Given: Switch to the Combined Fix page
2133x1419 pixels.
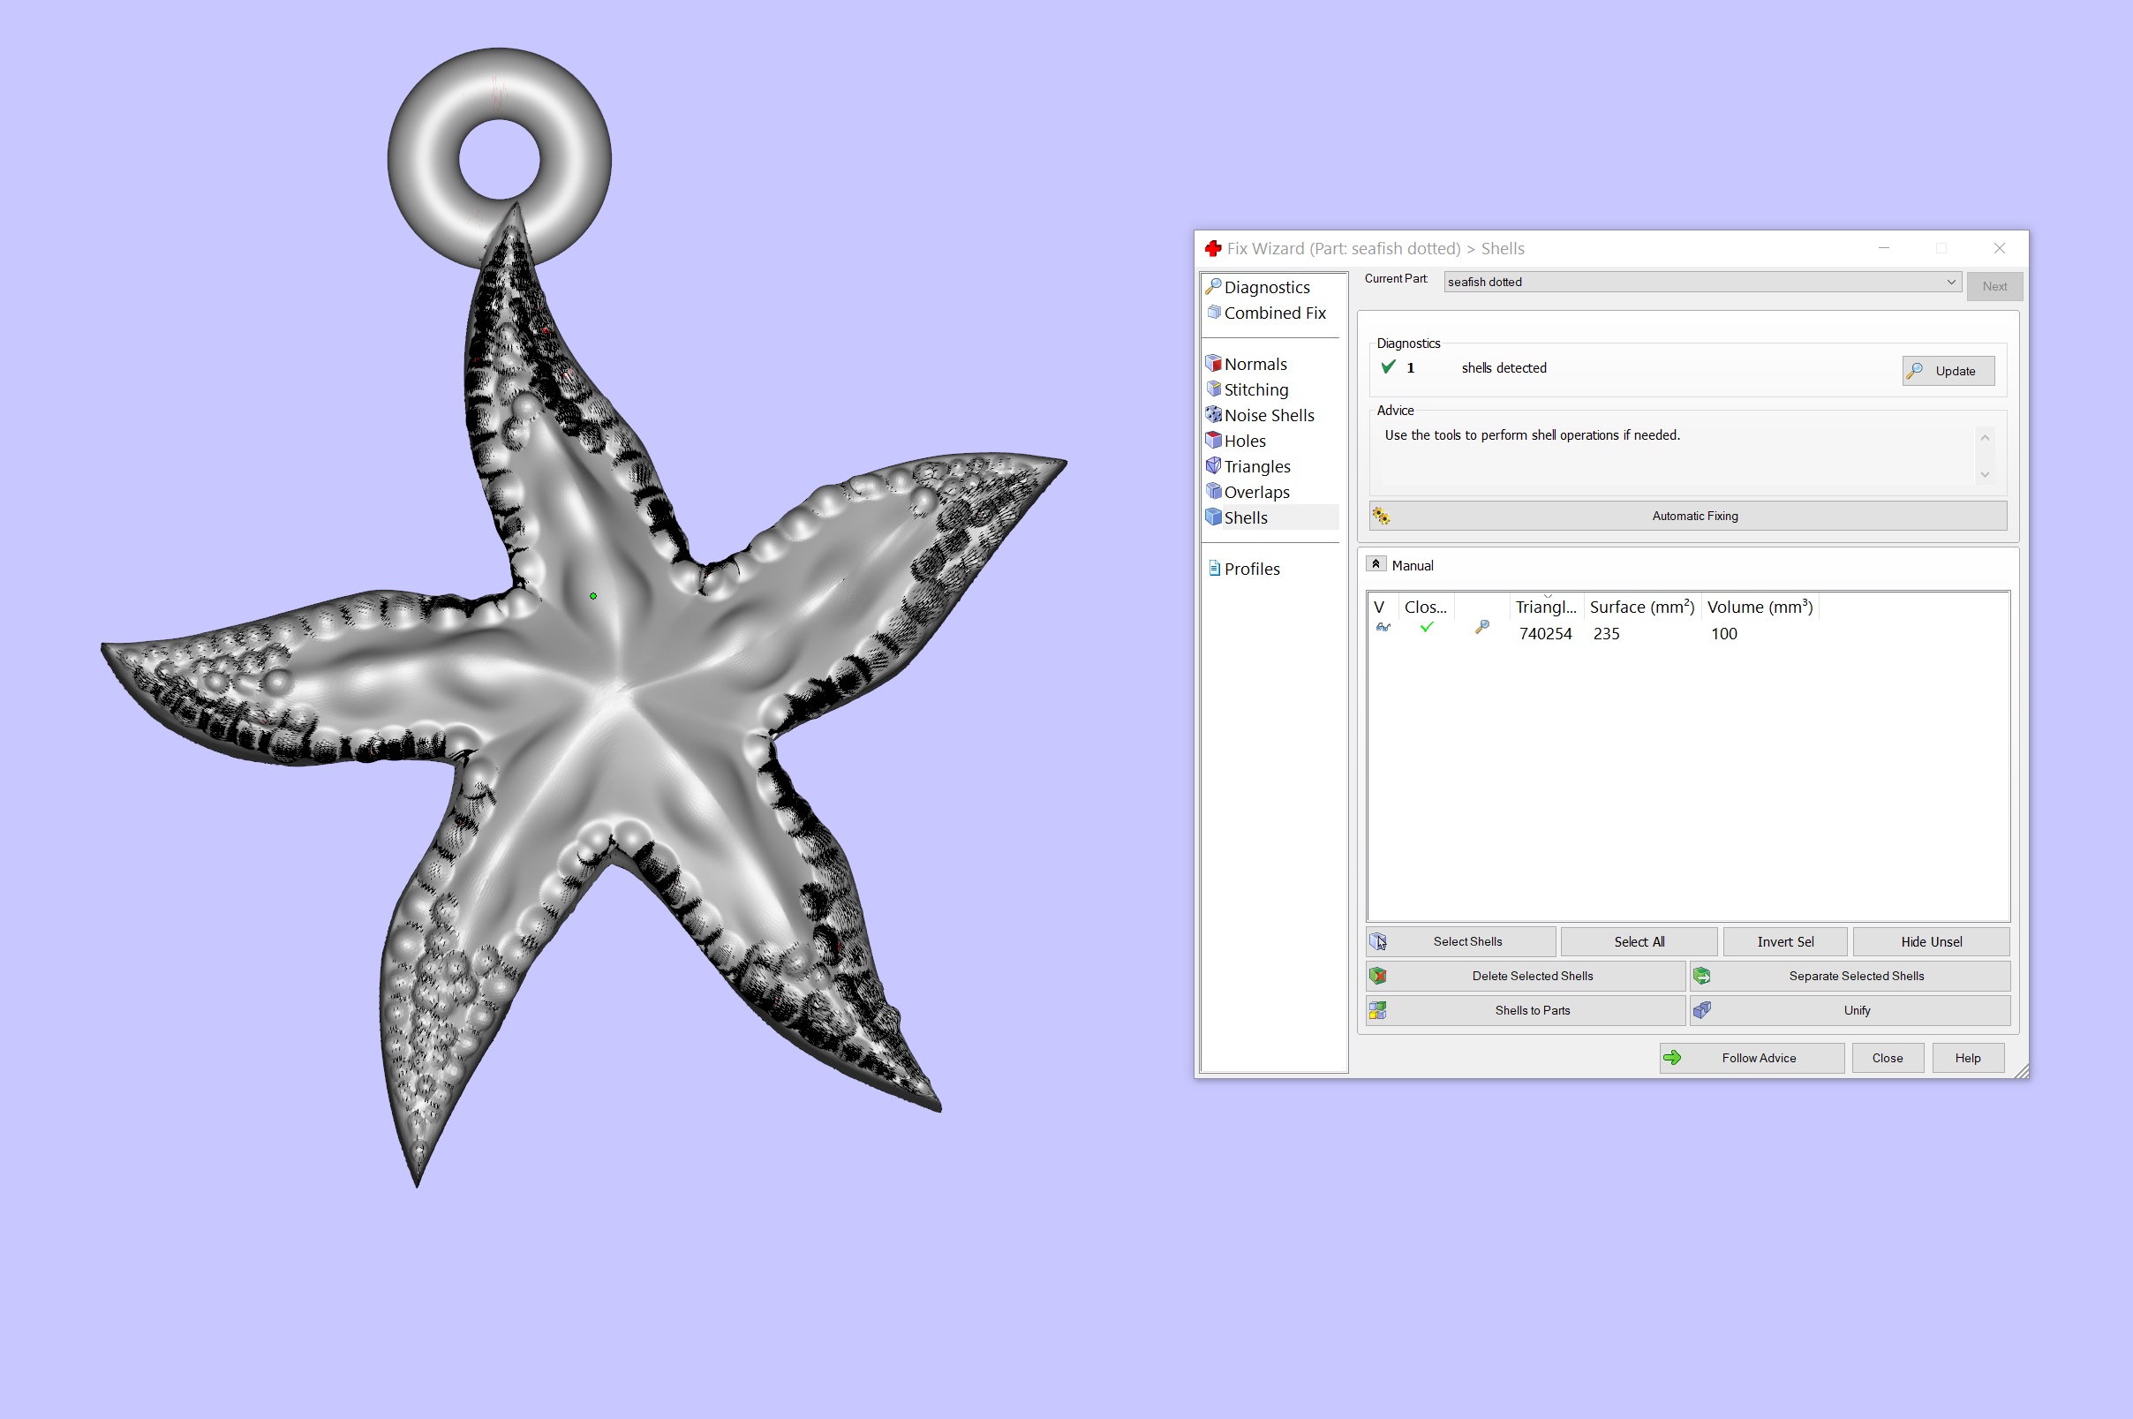Looking at the screenshot, I should 1276,313.
